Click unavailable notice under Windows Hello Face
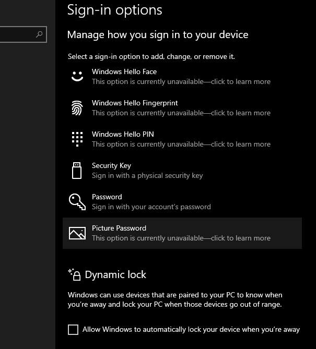The image size is (316, 349). (181, 82)
